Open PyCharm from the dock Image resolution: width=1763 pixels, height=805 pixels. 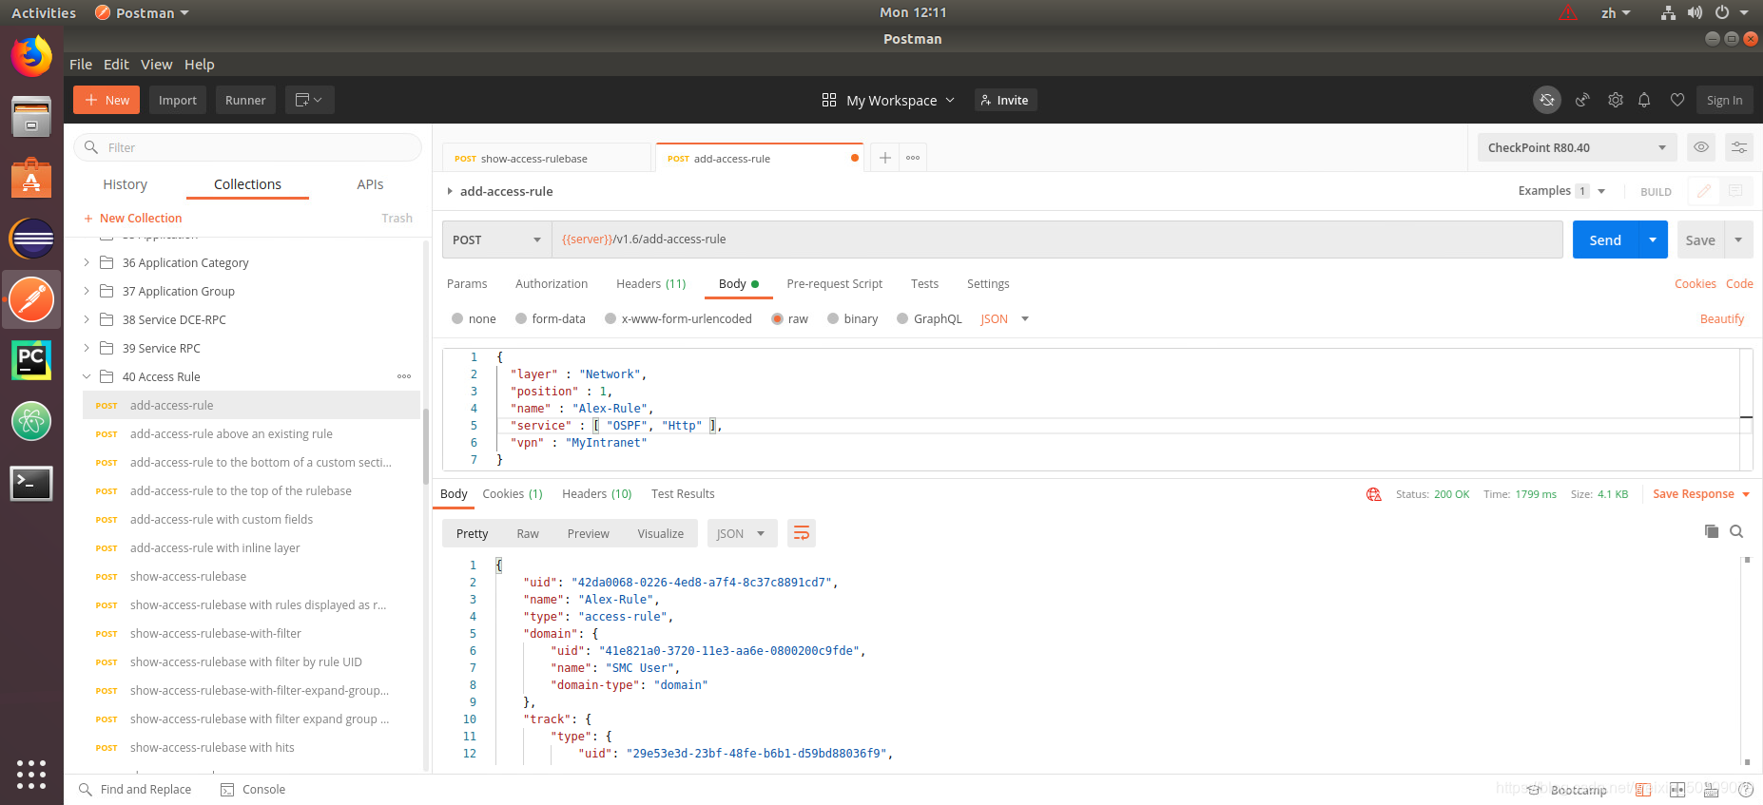point(31,360)
